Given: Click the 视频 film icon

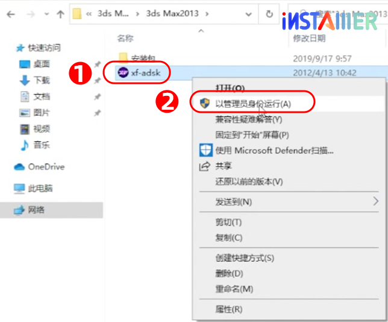Looking at the screenshot, I should click(25, 129).
